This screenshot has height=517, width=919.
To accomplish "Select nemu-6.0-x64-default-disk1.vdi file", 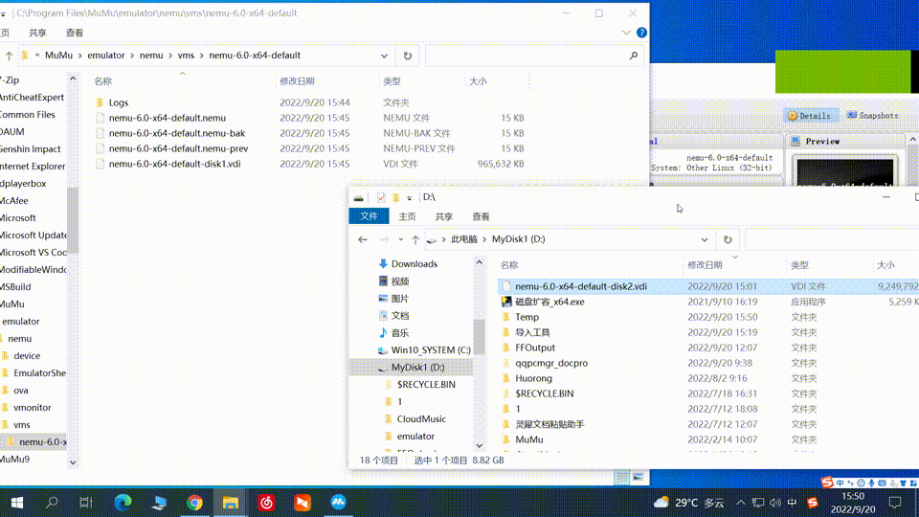I will (x=174, y=164).
